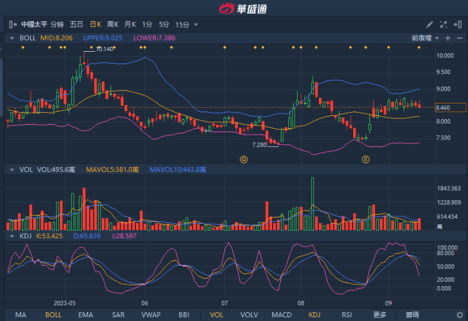Screen dimensions: 468x321
Task: Expand the 15分 timeframe dropdown arrow
Action: coord(196,24)
